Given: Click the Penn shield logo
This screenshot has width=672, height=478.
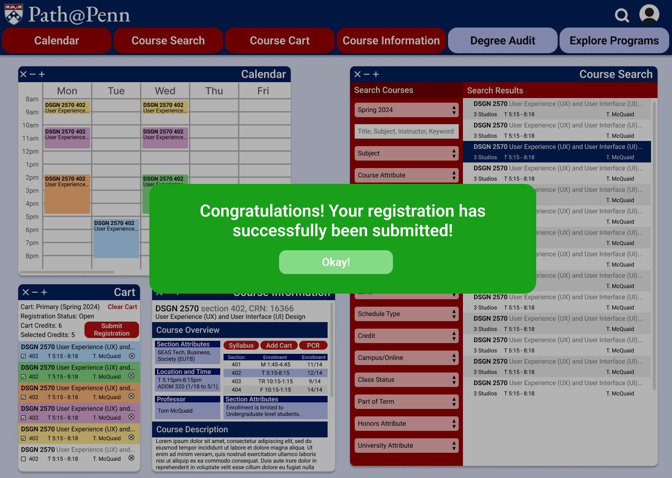Looking at the screenshot, I should click(x=14, y=14).
